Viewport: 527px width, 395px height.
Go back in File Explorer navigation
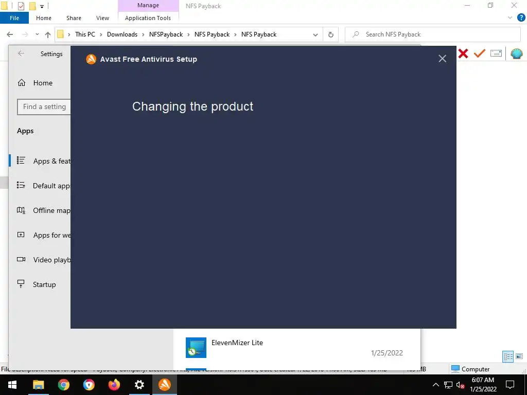(x=10, y=34)
